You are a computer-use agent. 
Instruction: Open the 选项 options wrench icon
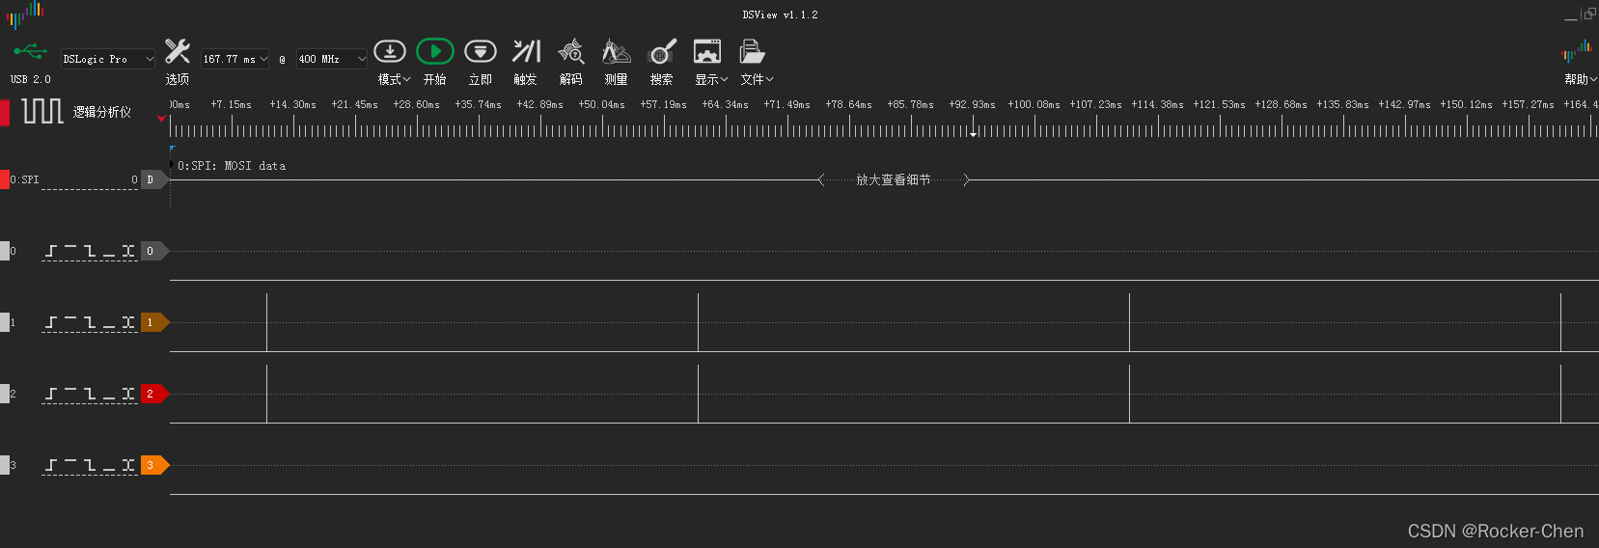[178, 51]
